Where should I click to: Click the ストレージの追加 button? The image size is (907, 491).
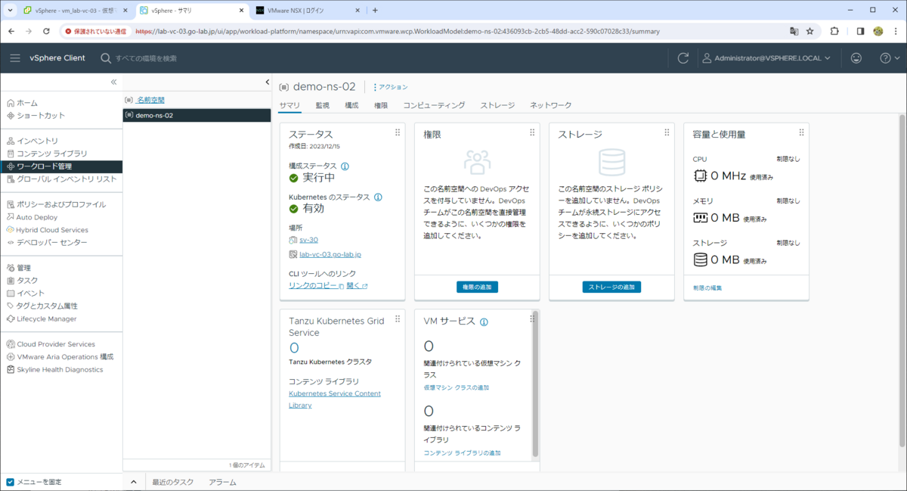[611, 287]
